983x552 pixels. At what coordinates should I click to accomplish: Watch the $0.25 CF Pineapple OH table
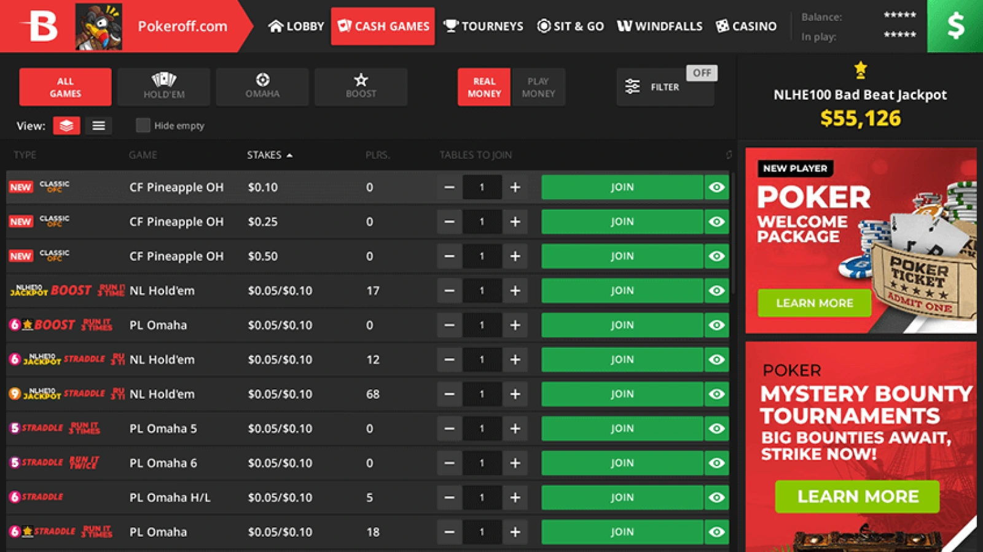coord(716,221)
